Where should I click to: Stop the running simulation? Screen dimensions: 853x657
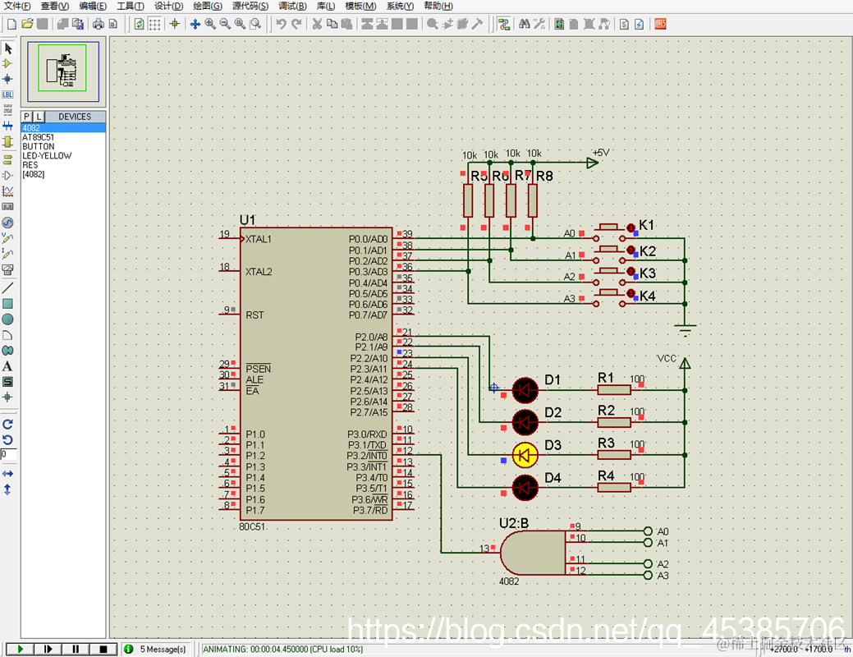coord(103,649)
